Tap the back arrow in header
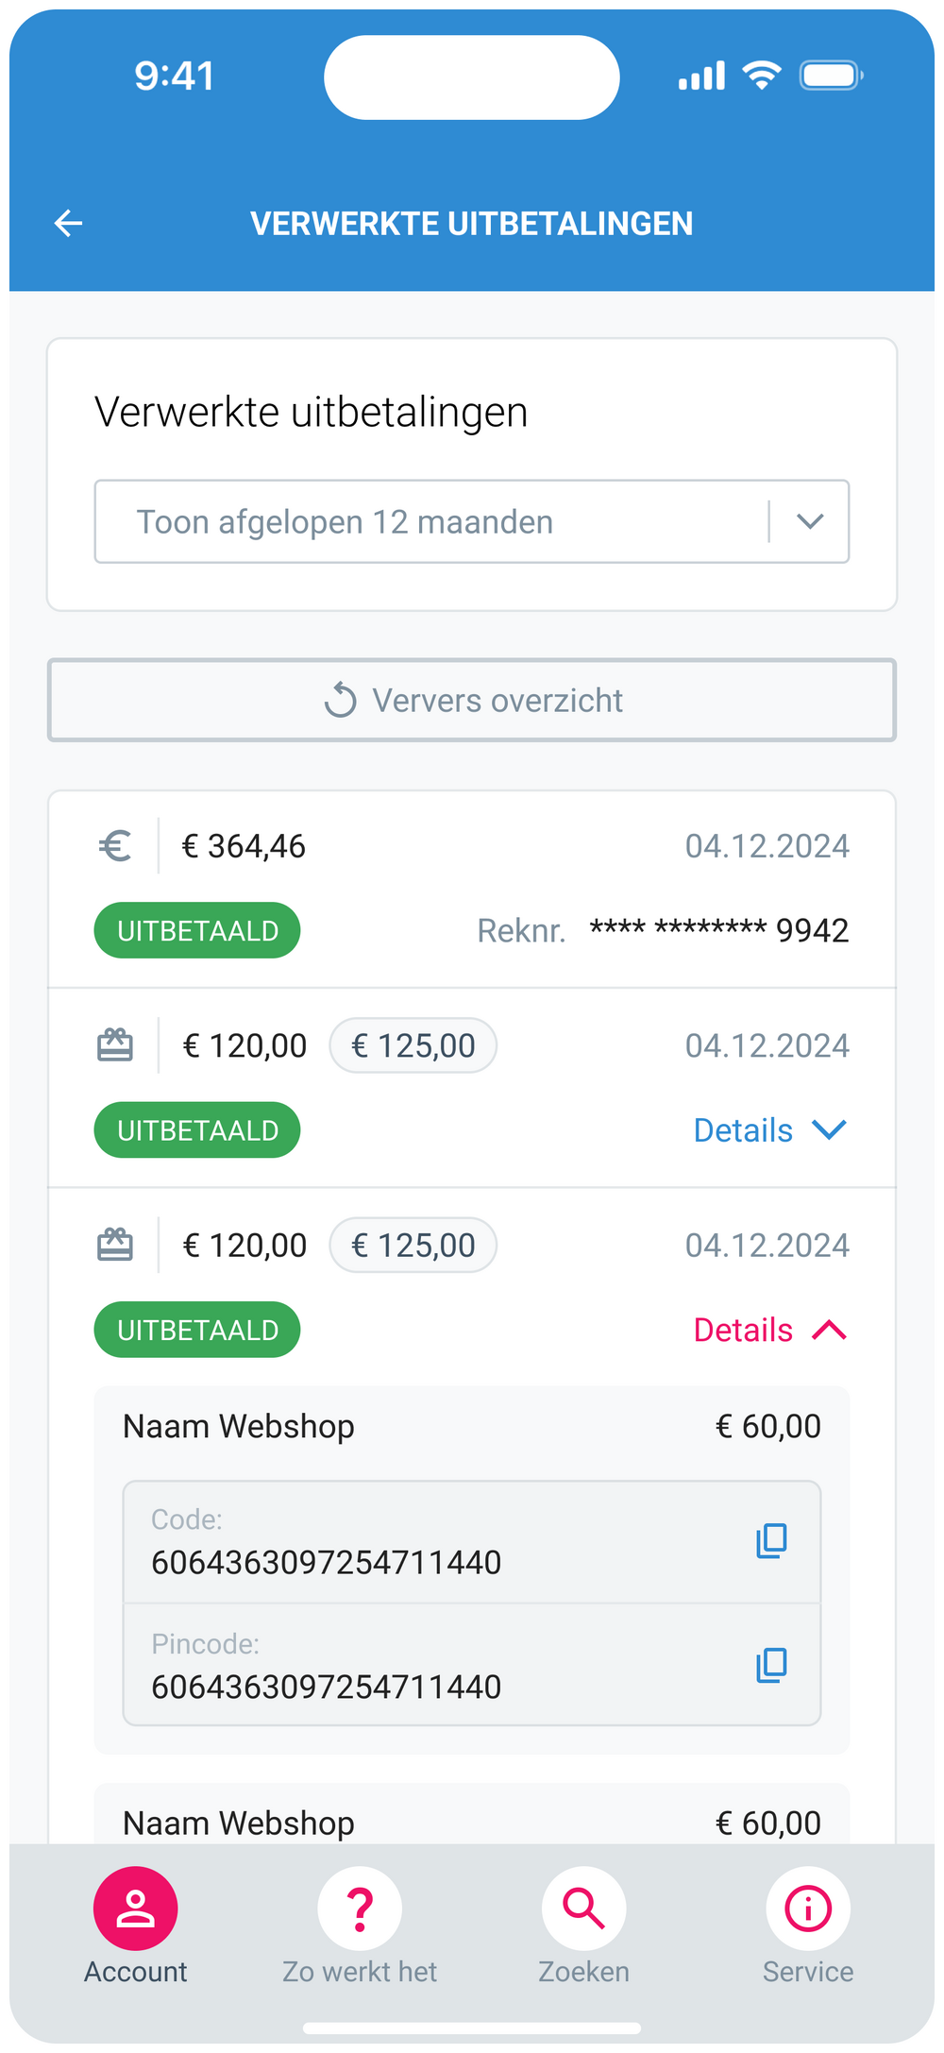Screen dimensions: 944x2053 point(69,224)
